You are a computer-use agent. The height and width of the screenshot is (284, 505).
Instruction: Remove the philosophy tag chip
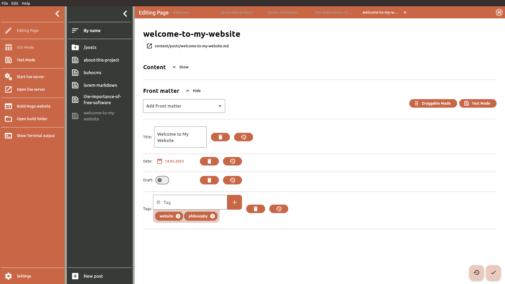213,216
